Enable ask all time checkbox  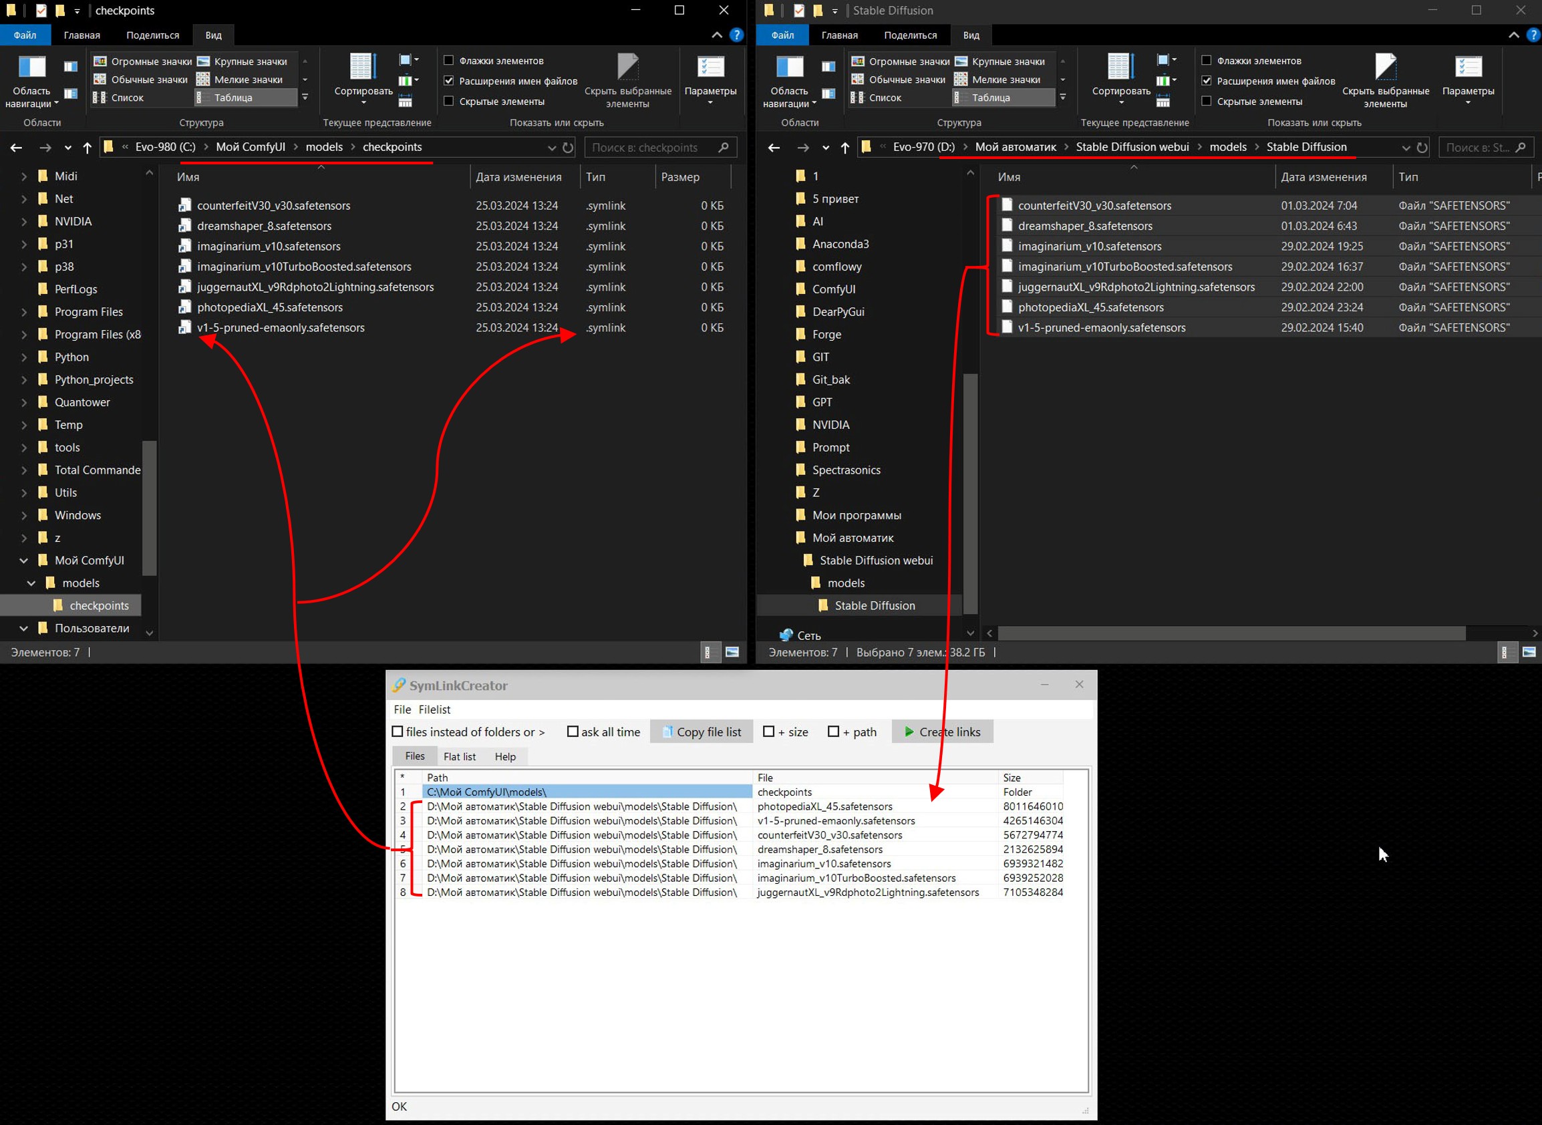(571, 732)
